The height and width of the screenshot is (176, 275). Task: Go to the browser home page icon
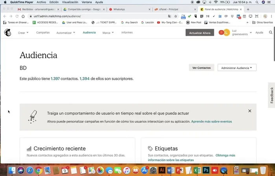tap(23, 16)
